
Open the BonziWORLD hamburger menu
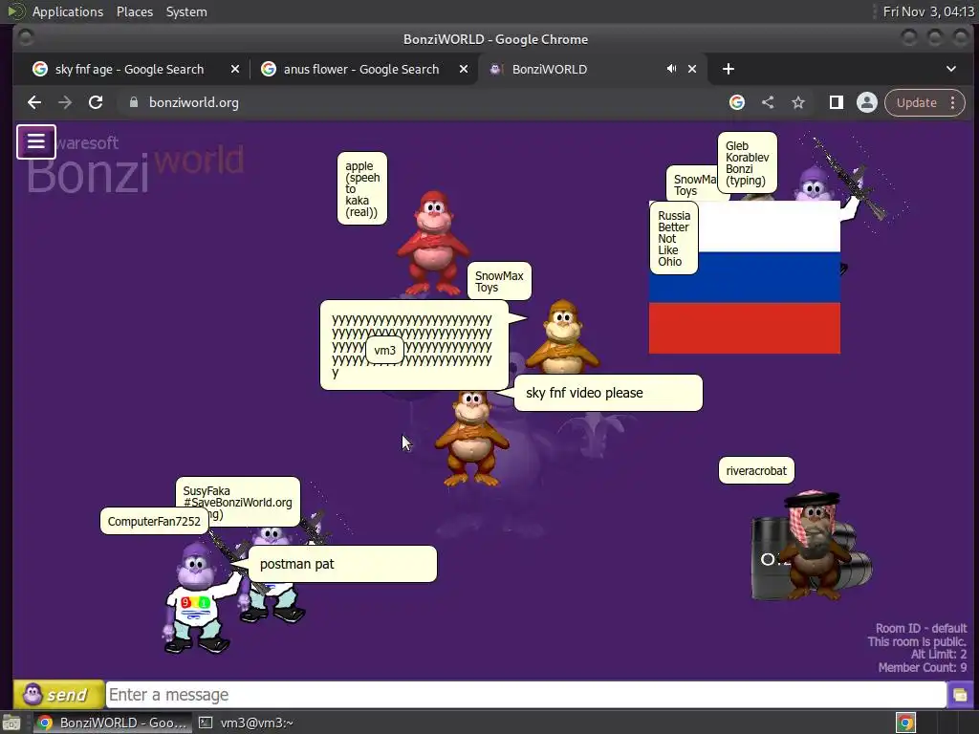[35, 141]
